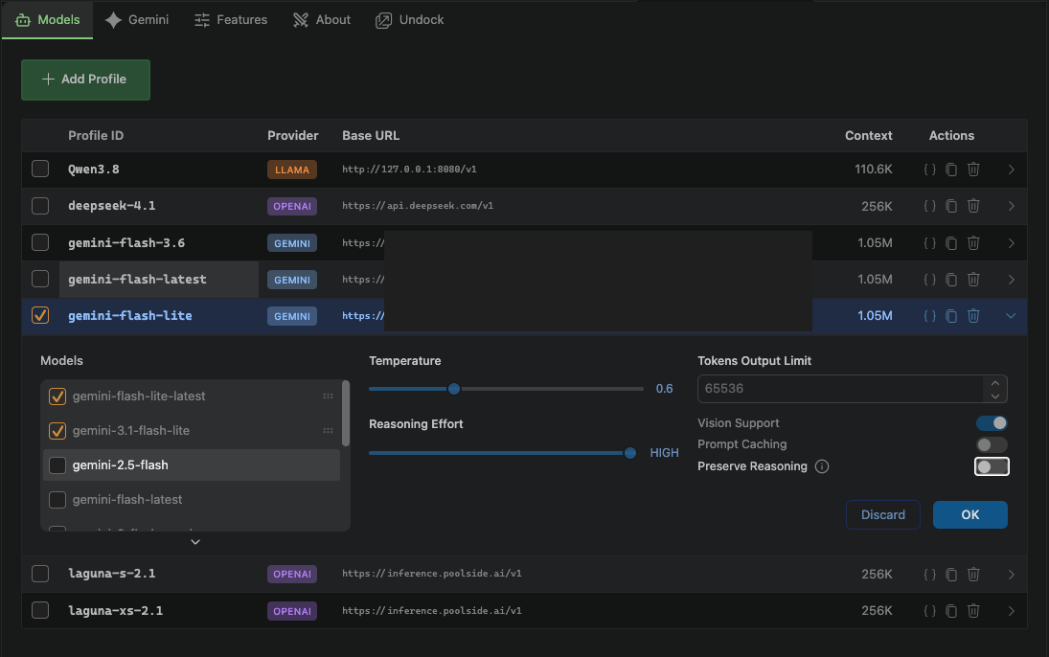The image size is (1049, 657).
Task: Check the gemini-flash-3.6 profile checkbox
Action: pos(40,242)
